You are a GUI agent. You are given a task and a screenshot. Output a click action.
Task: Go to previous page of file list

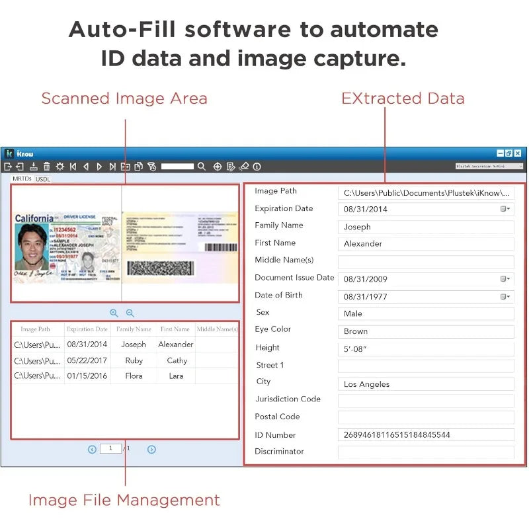click(92, 449)
